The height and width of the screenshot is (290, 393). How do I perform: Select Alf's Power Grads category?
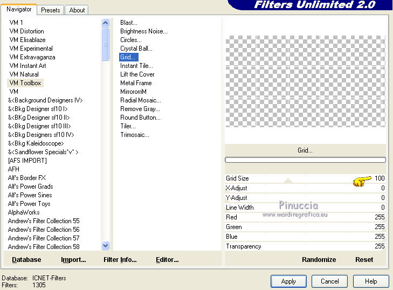pos(30,187)
